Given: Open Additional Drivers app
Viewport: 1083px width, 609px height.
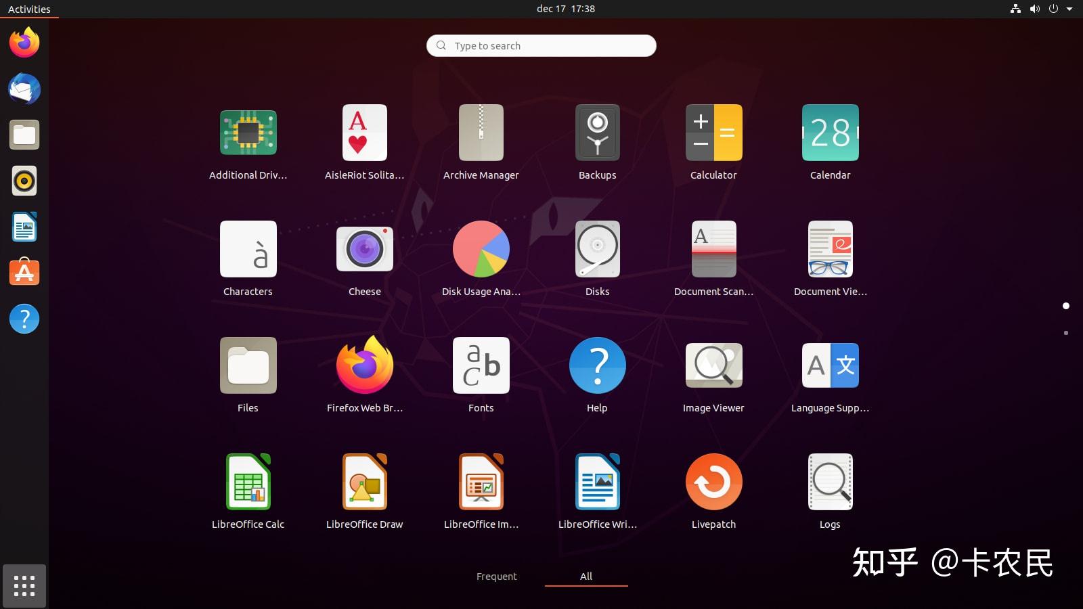Looking at the screenshot, I should click(x=248, y=133).
